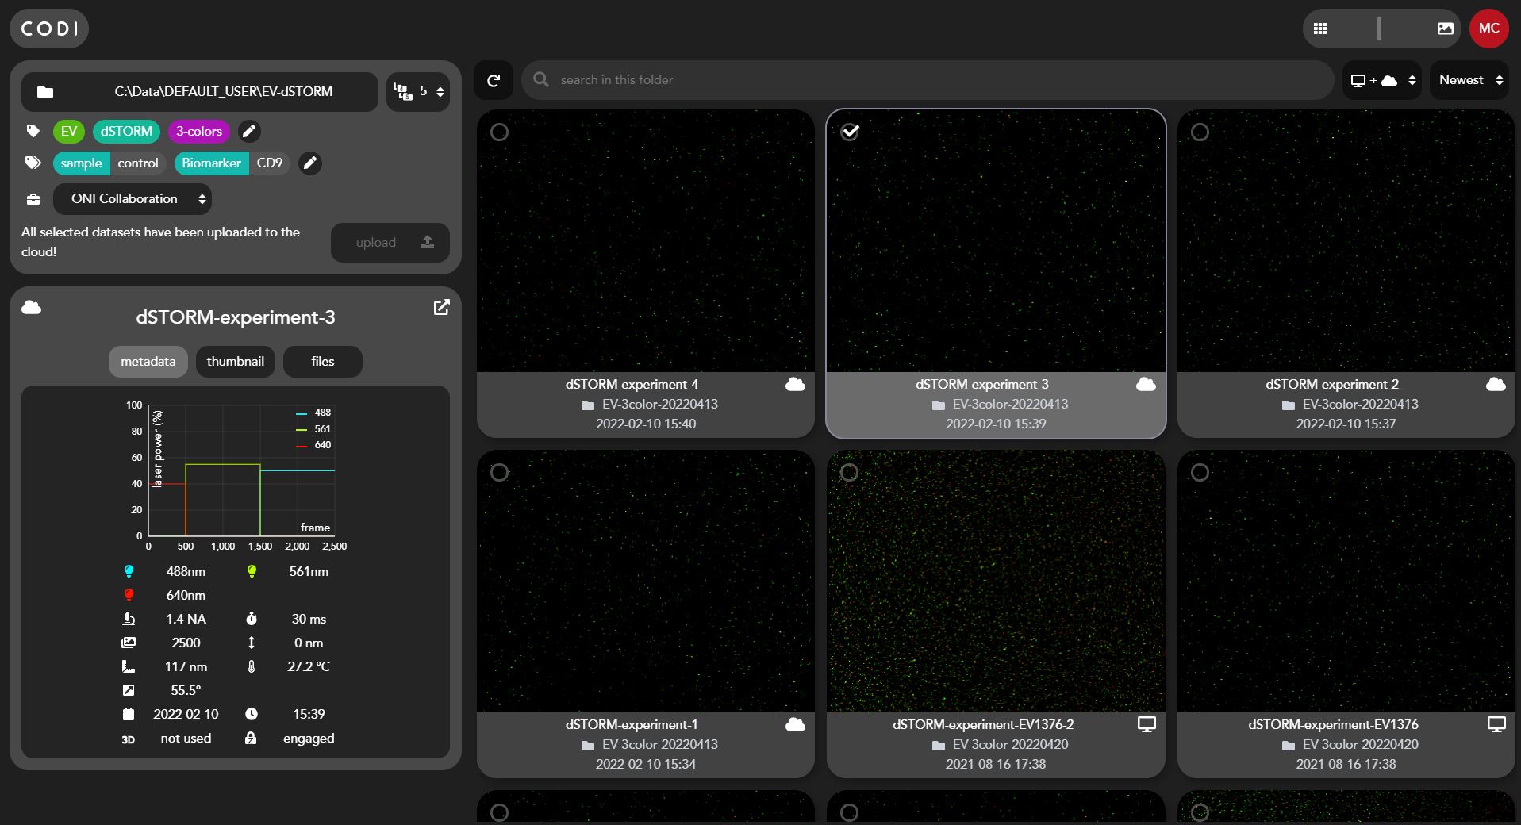Click the EV tag
1521x825 pixels.
[69, 132]
